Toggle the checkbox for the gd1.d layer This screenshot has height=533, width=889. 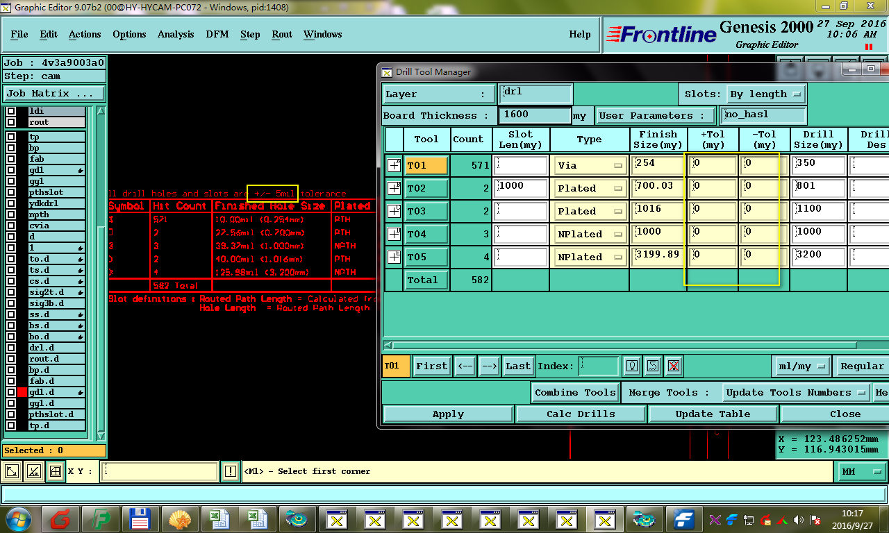[11, 392]
